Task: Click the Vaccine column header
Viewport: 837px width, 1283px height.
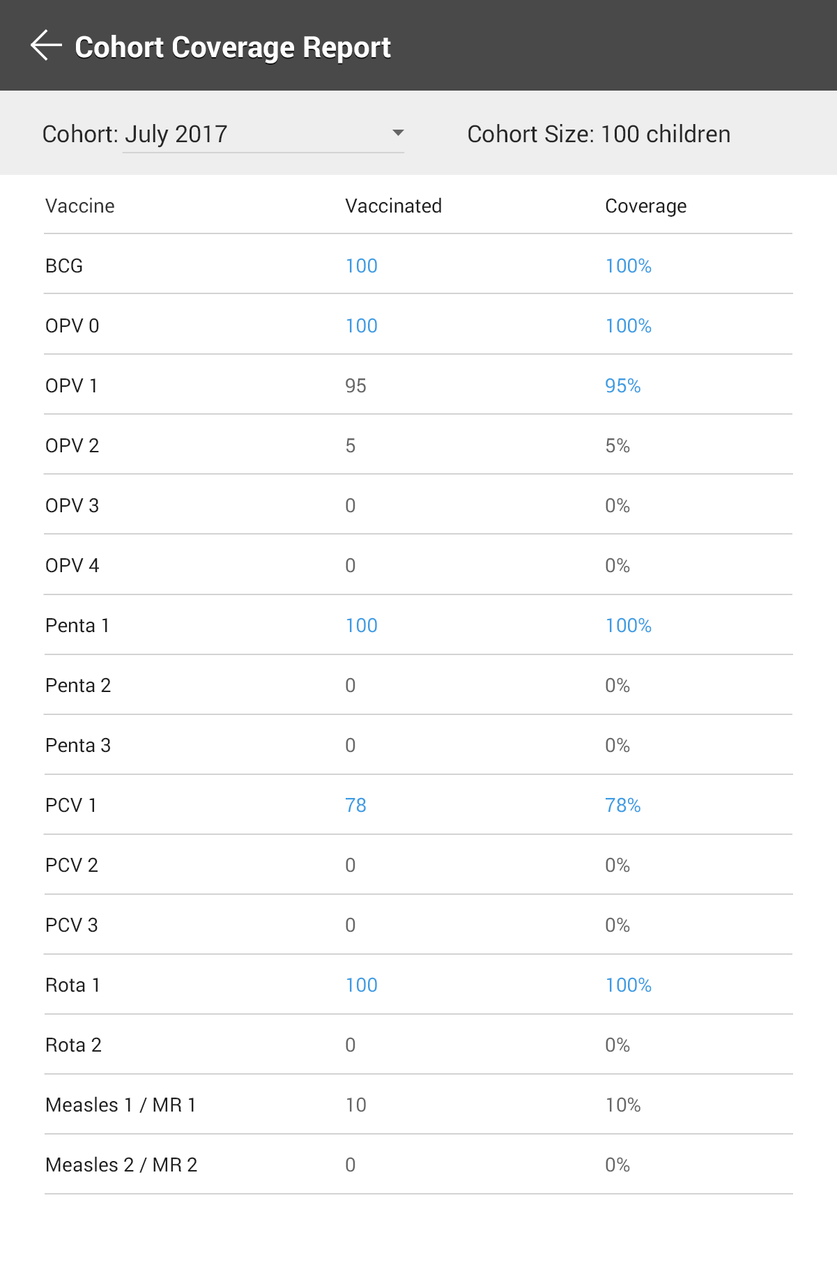Action: (x=79, y=206)
